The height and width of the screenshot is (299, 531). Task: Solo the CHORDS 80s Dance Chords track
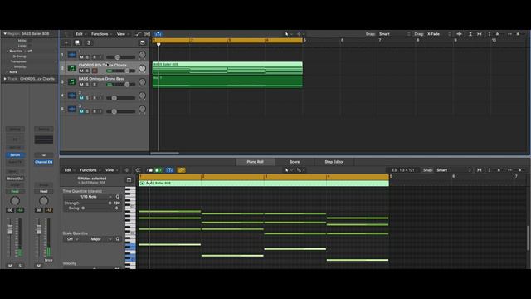pos(87,71)
